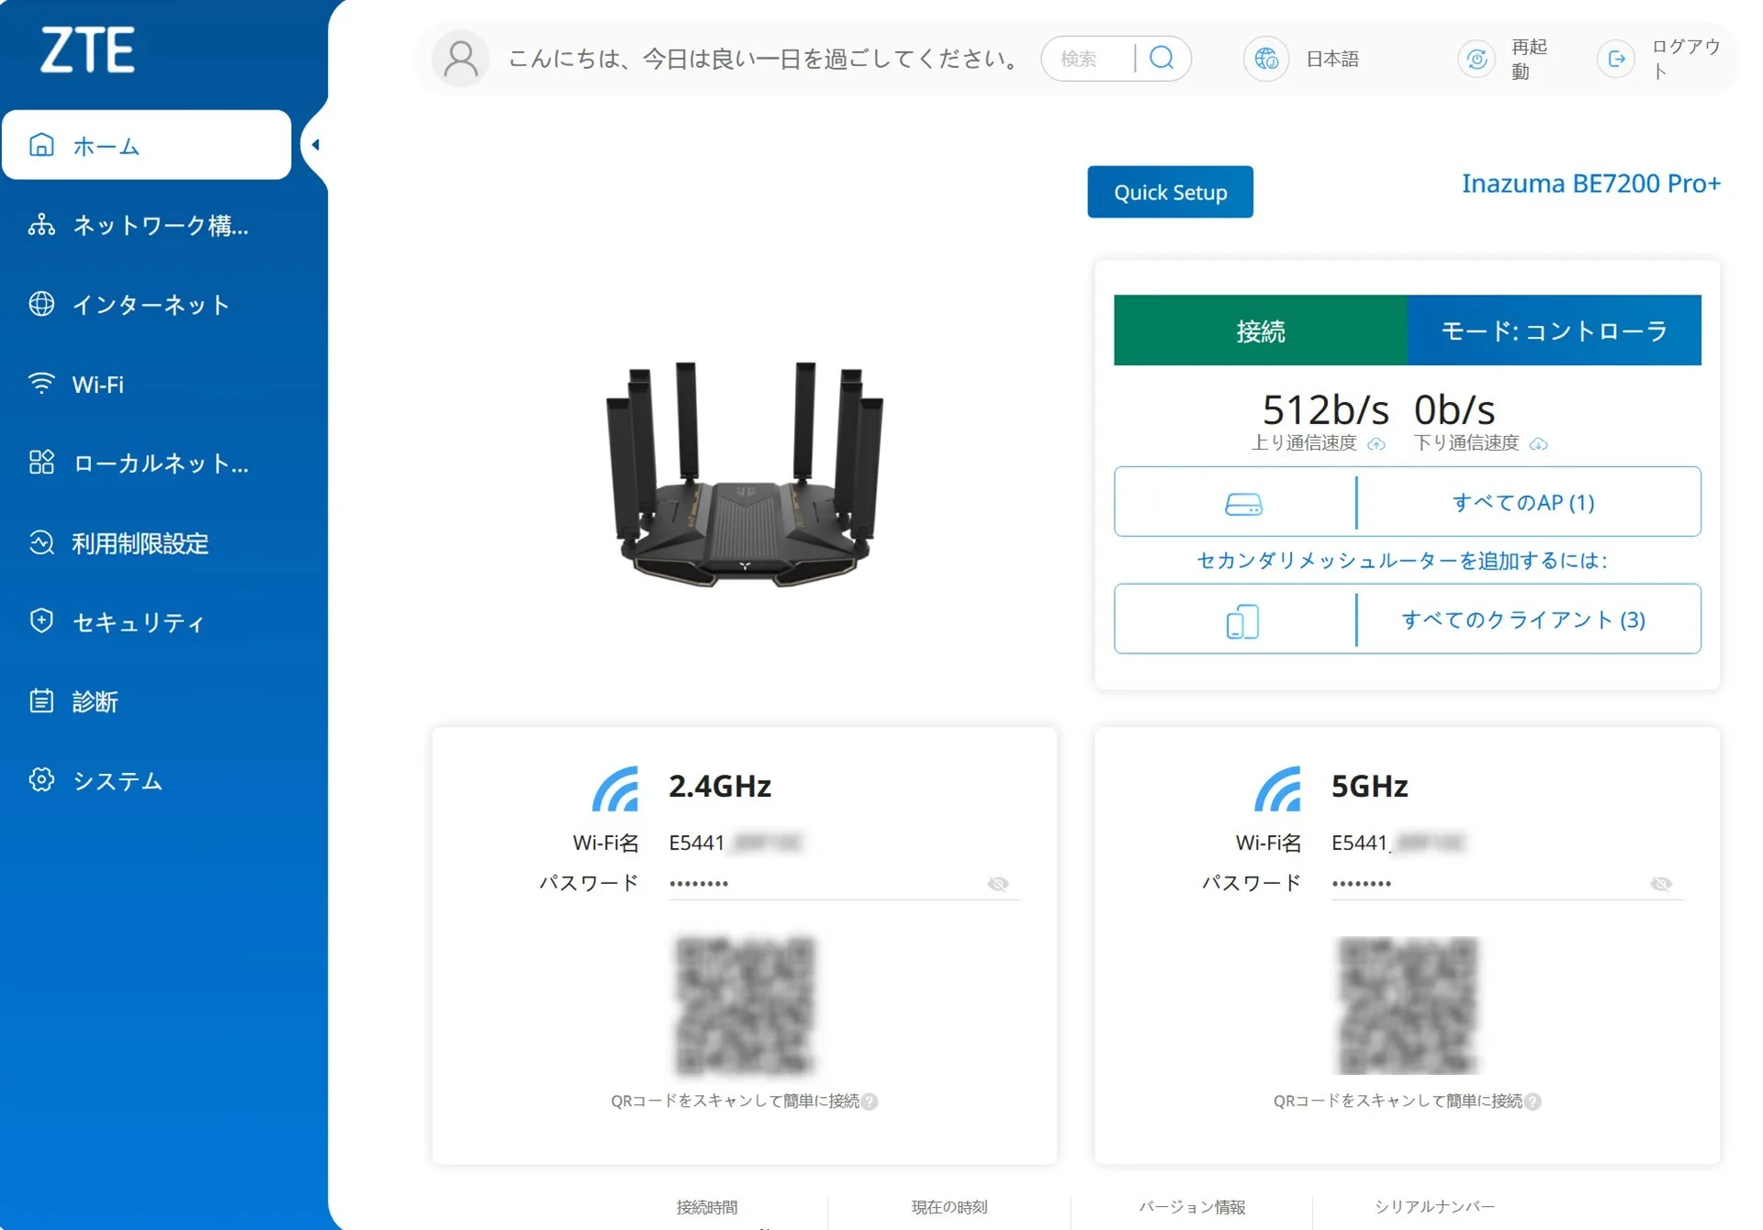Screen dimensions: 1763x1230
Task: Click the AP router device icon
Action: click(1243, 503)
